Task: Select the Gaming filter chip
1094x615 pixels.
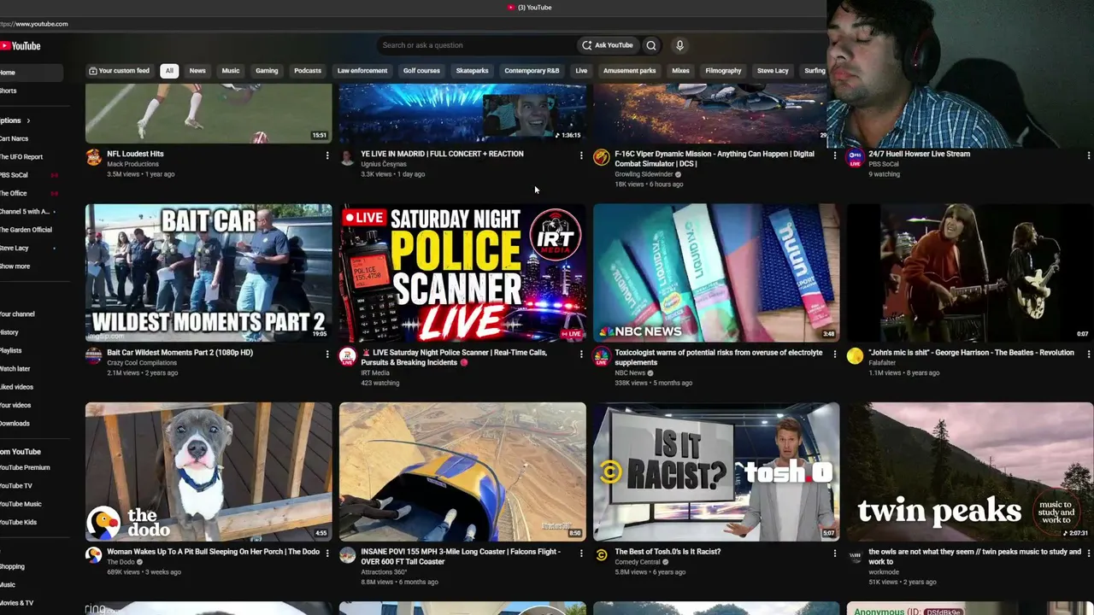Action: point(267,71)
